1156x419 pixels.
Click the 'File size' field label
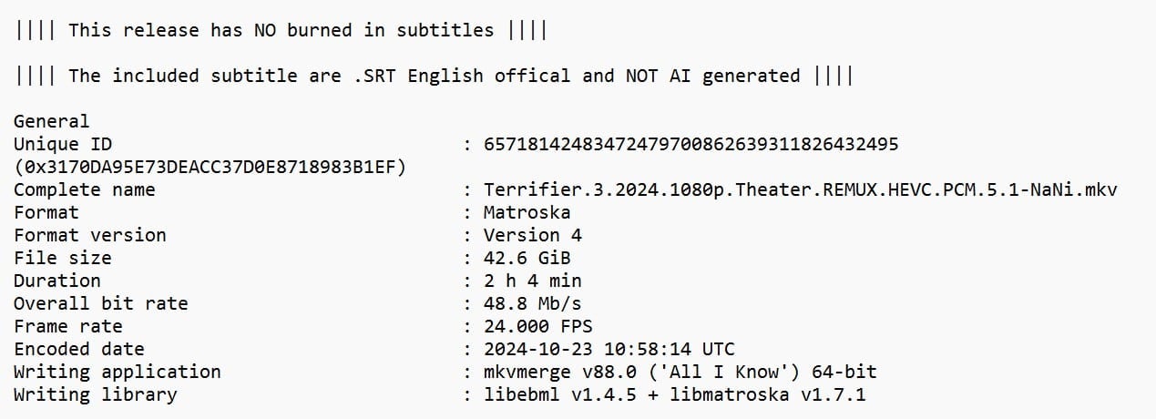pyautogui.click(x=63, y=258)
